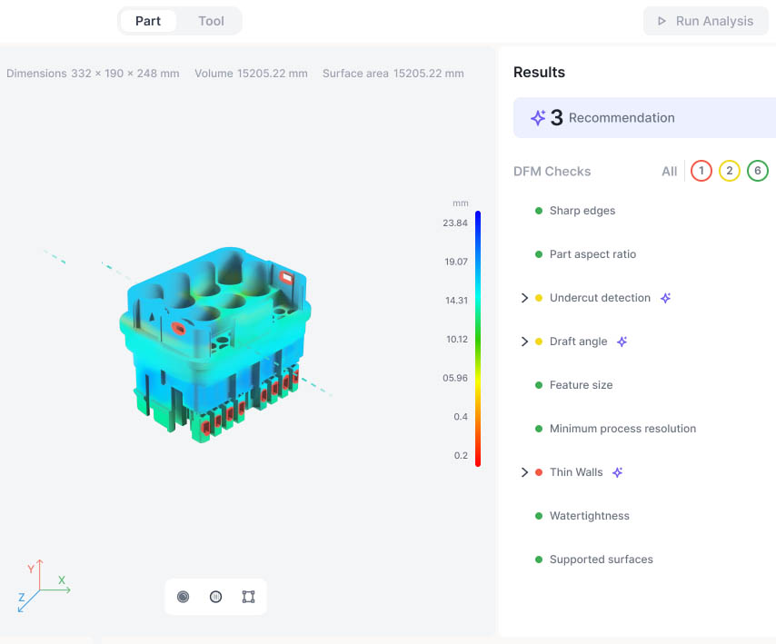
Task: Filter checks by red count 1
Action: tap(701, 171)
